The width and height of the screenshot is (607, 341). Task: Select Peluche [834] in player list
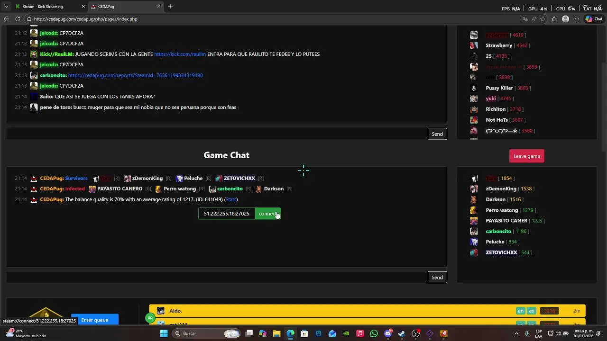point(495,242)
